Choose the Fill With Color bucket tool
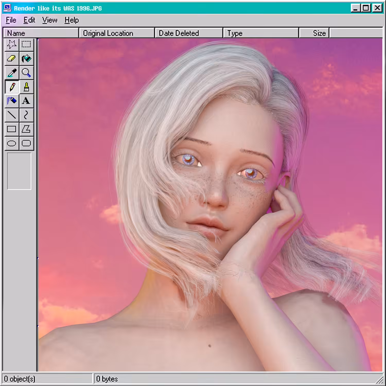 pos(26,59)
